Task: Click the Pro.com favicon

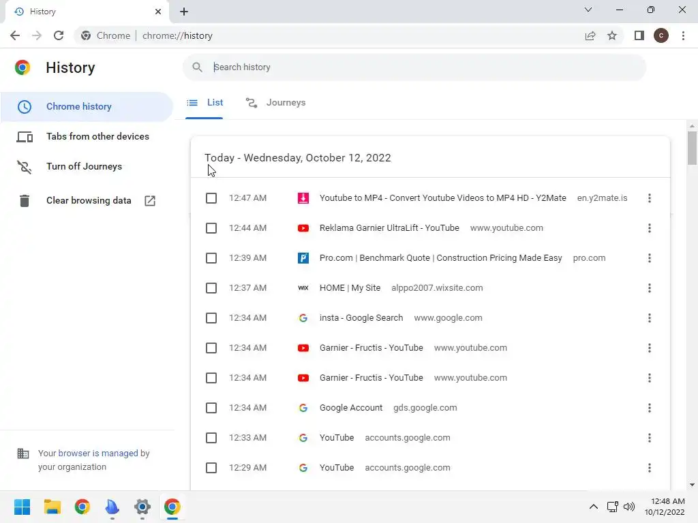Action: [303, 258]
